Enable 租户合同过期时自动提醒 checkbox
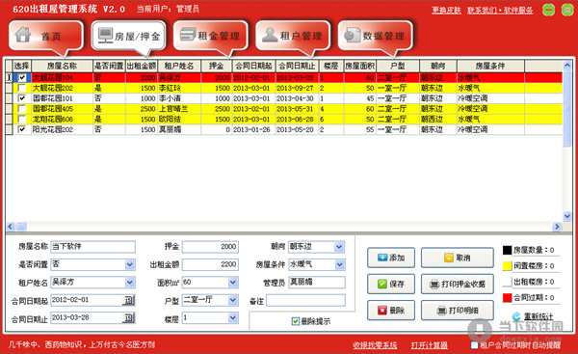The width and height of the screenshot is (578, 354). click(x=475, y=345)
